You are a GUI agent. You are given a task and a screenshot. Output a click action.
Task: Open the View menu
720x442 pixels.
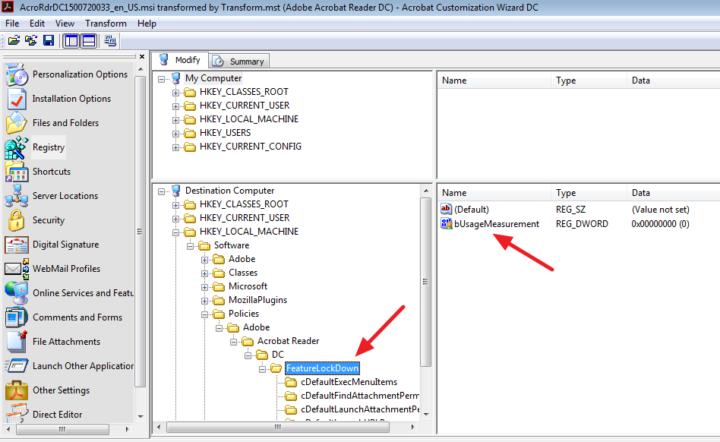point(65,24)
